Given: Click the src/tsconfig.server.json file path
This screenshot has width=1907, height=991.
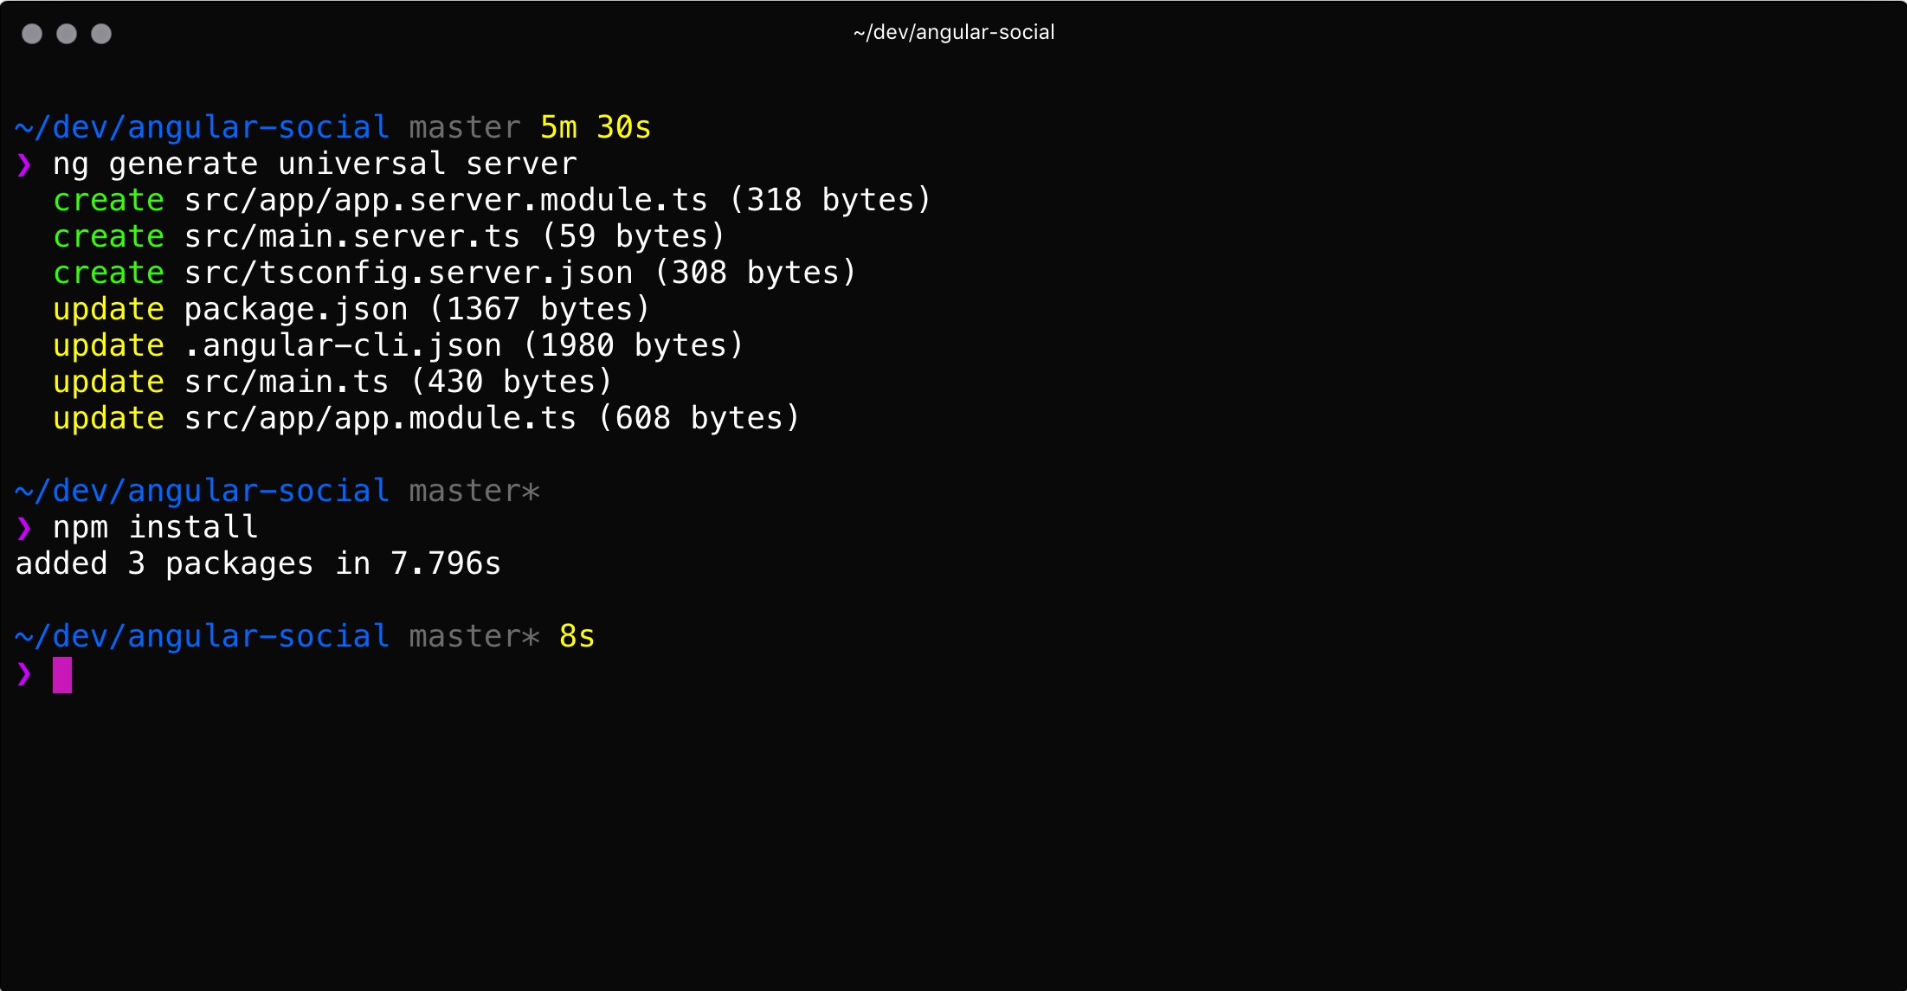Looking at the screenshot, I should [x=409, y=273].
